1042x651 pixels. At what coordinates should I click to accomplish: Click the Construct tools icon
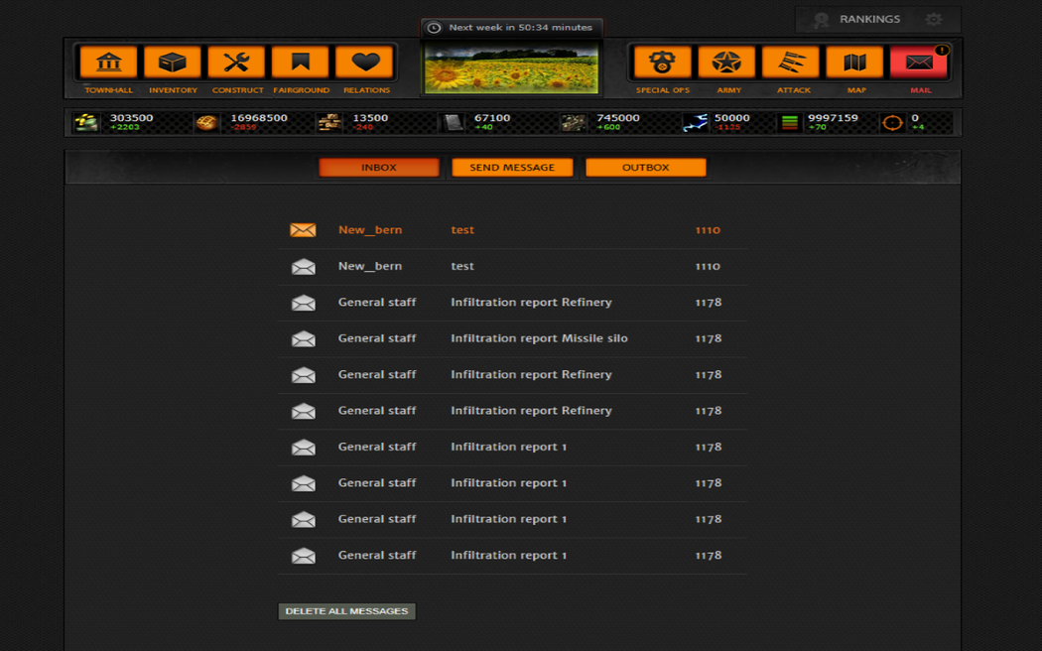[x=236, y=63]
